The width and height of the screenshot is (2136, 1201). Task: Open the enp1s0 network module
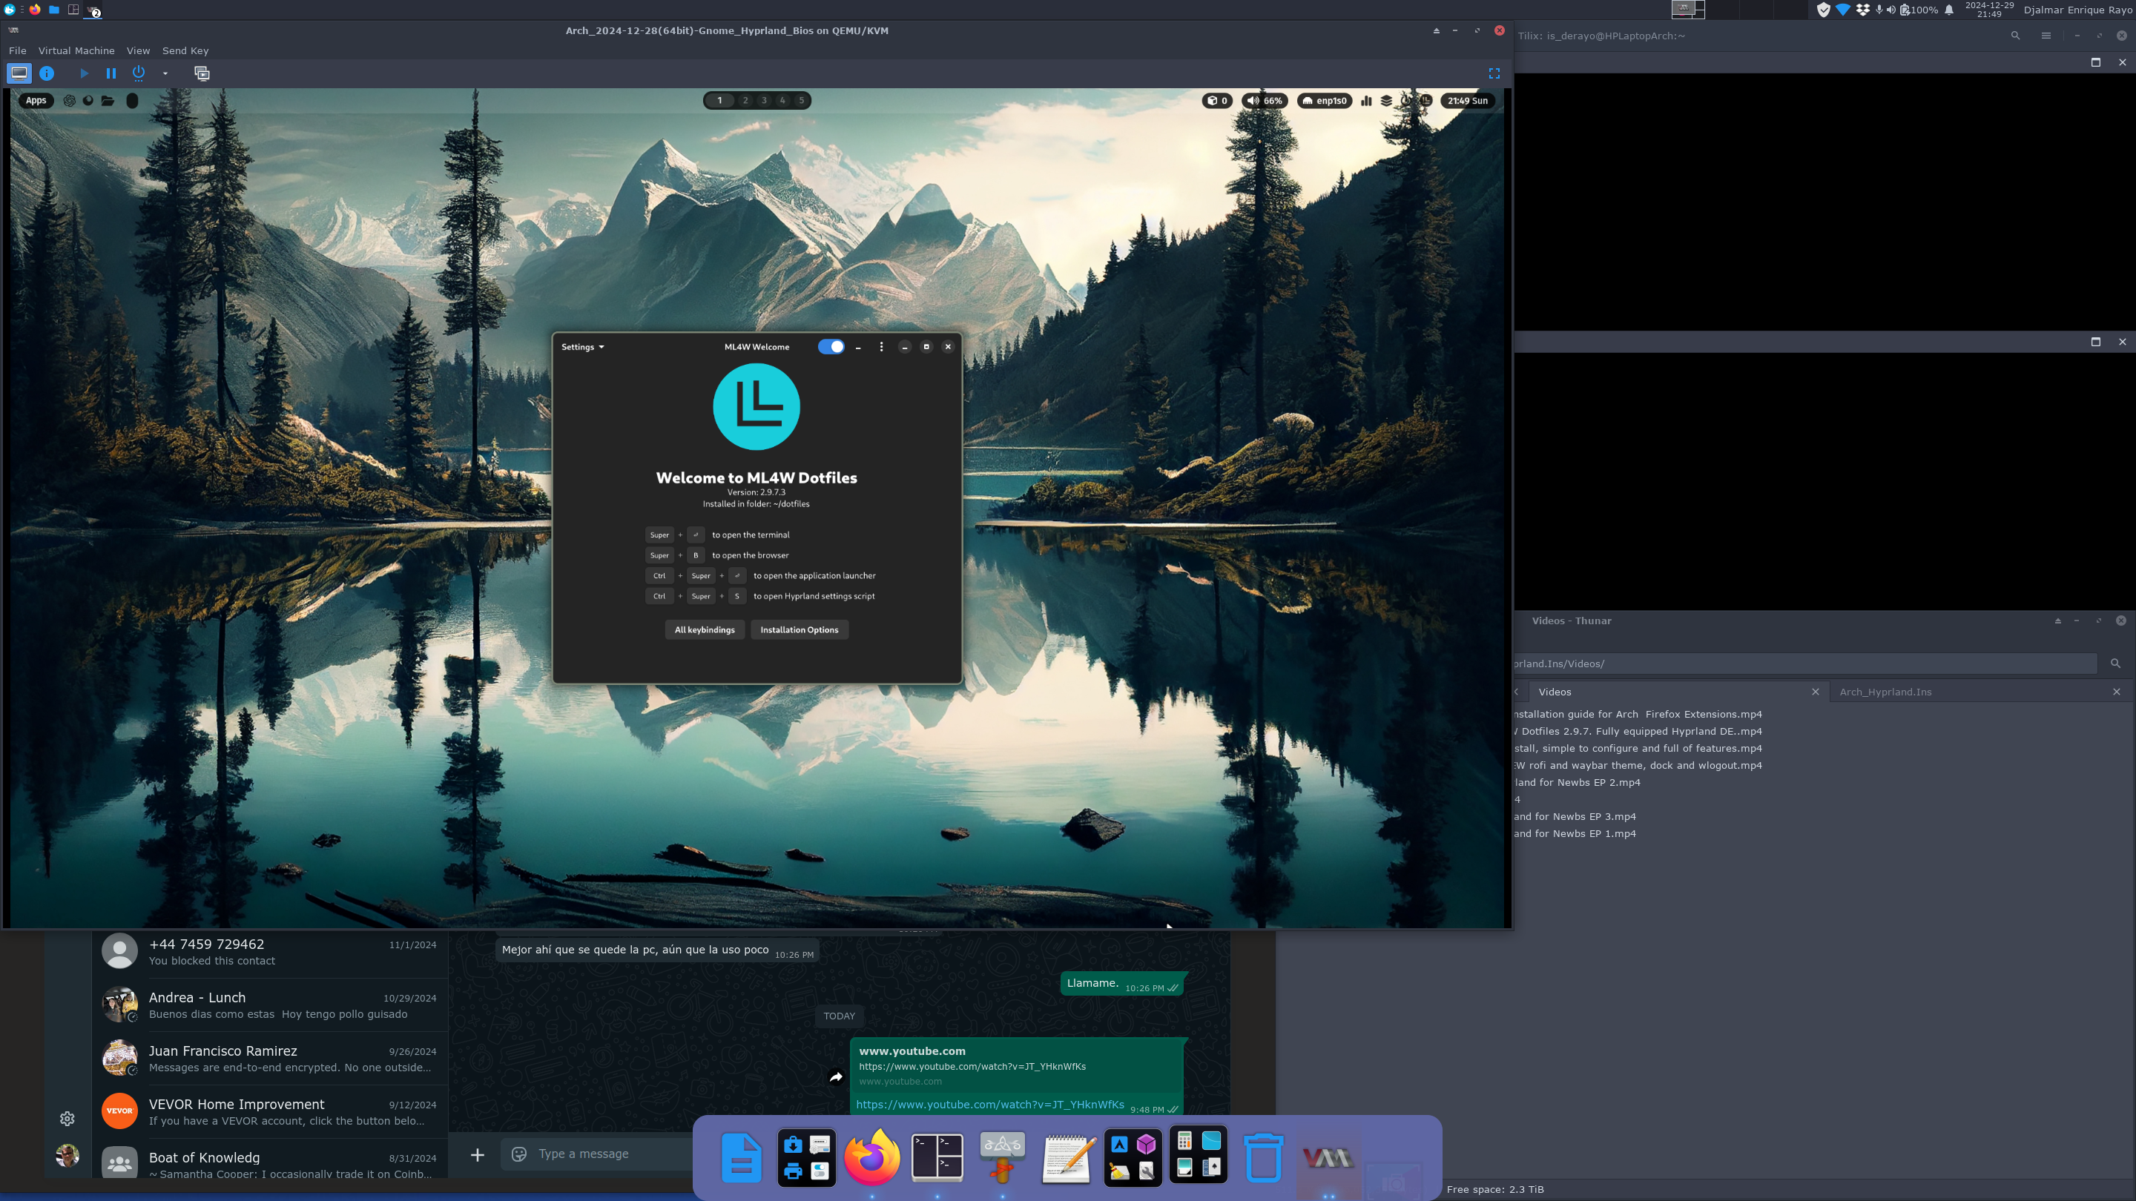pyautogui.click(x=1324, y=100)
